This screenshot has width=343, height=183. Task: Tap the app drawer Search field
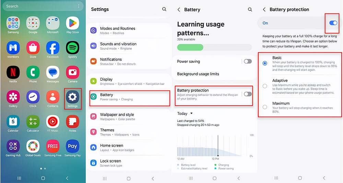pyautogui.click(x=43, y=6)
